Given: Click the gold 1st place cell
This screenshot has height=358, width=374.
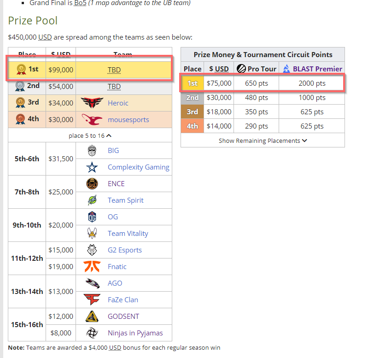Looking at the screenshot, I should tap(192, 83).
